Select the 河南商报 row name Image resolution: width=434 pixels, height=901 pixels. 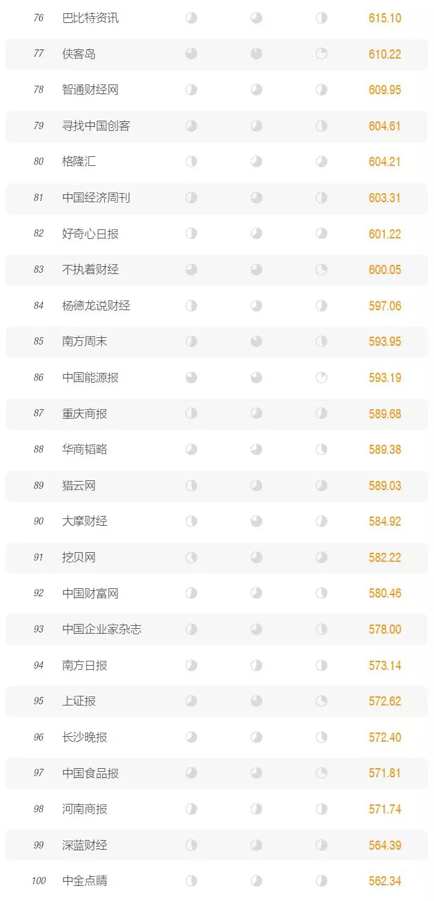point(85,809)
